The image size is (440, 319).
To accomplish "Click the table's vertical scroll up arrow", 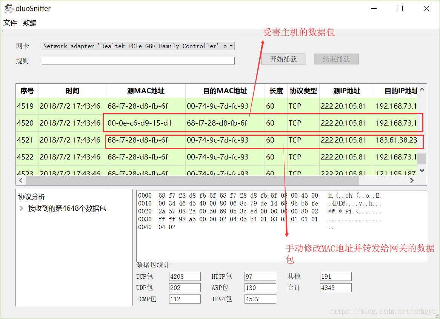I will point(422,89).
